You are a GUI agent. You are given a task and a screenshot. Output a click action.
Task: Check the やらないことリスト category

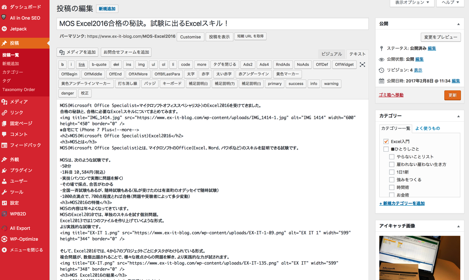pos(391,156)
